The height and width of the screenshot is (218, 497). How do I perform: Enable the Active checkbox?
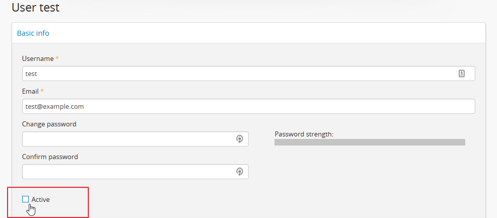(26, 199)
